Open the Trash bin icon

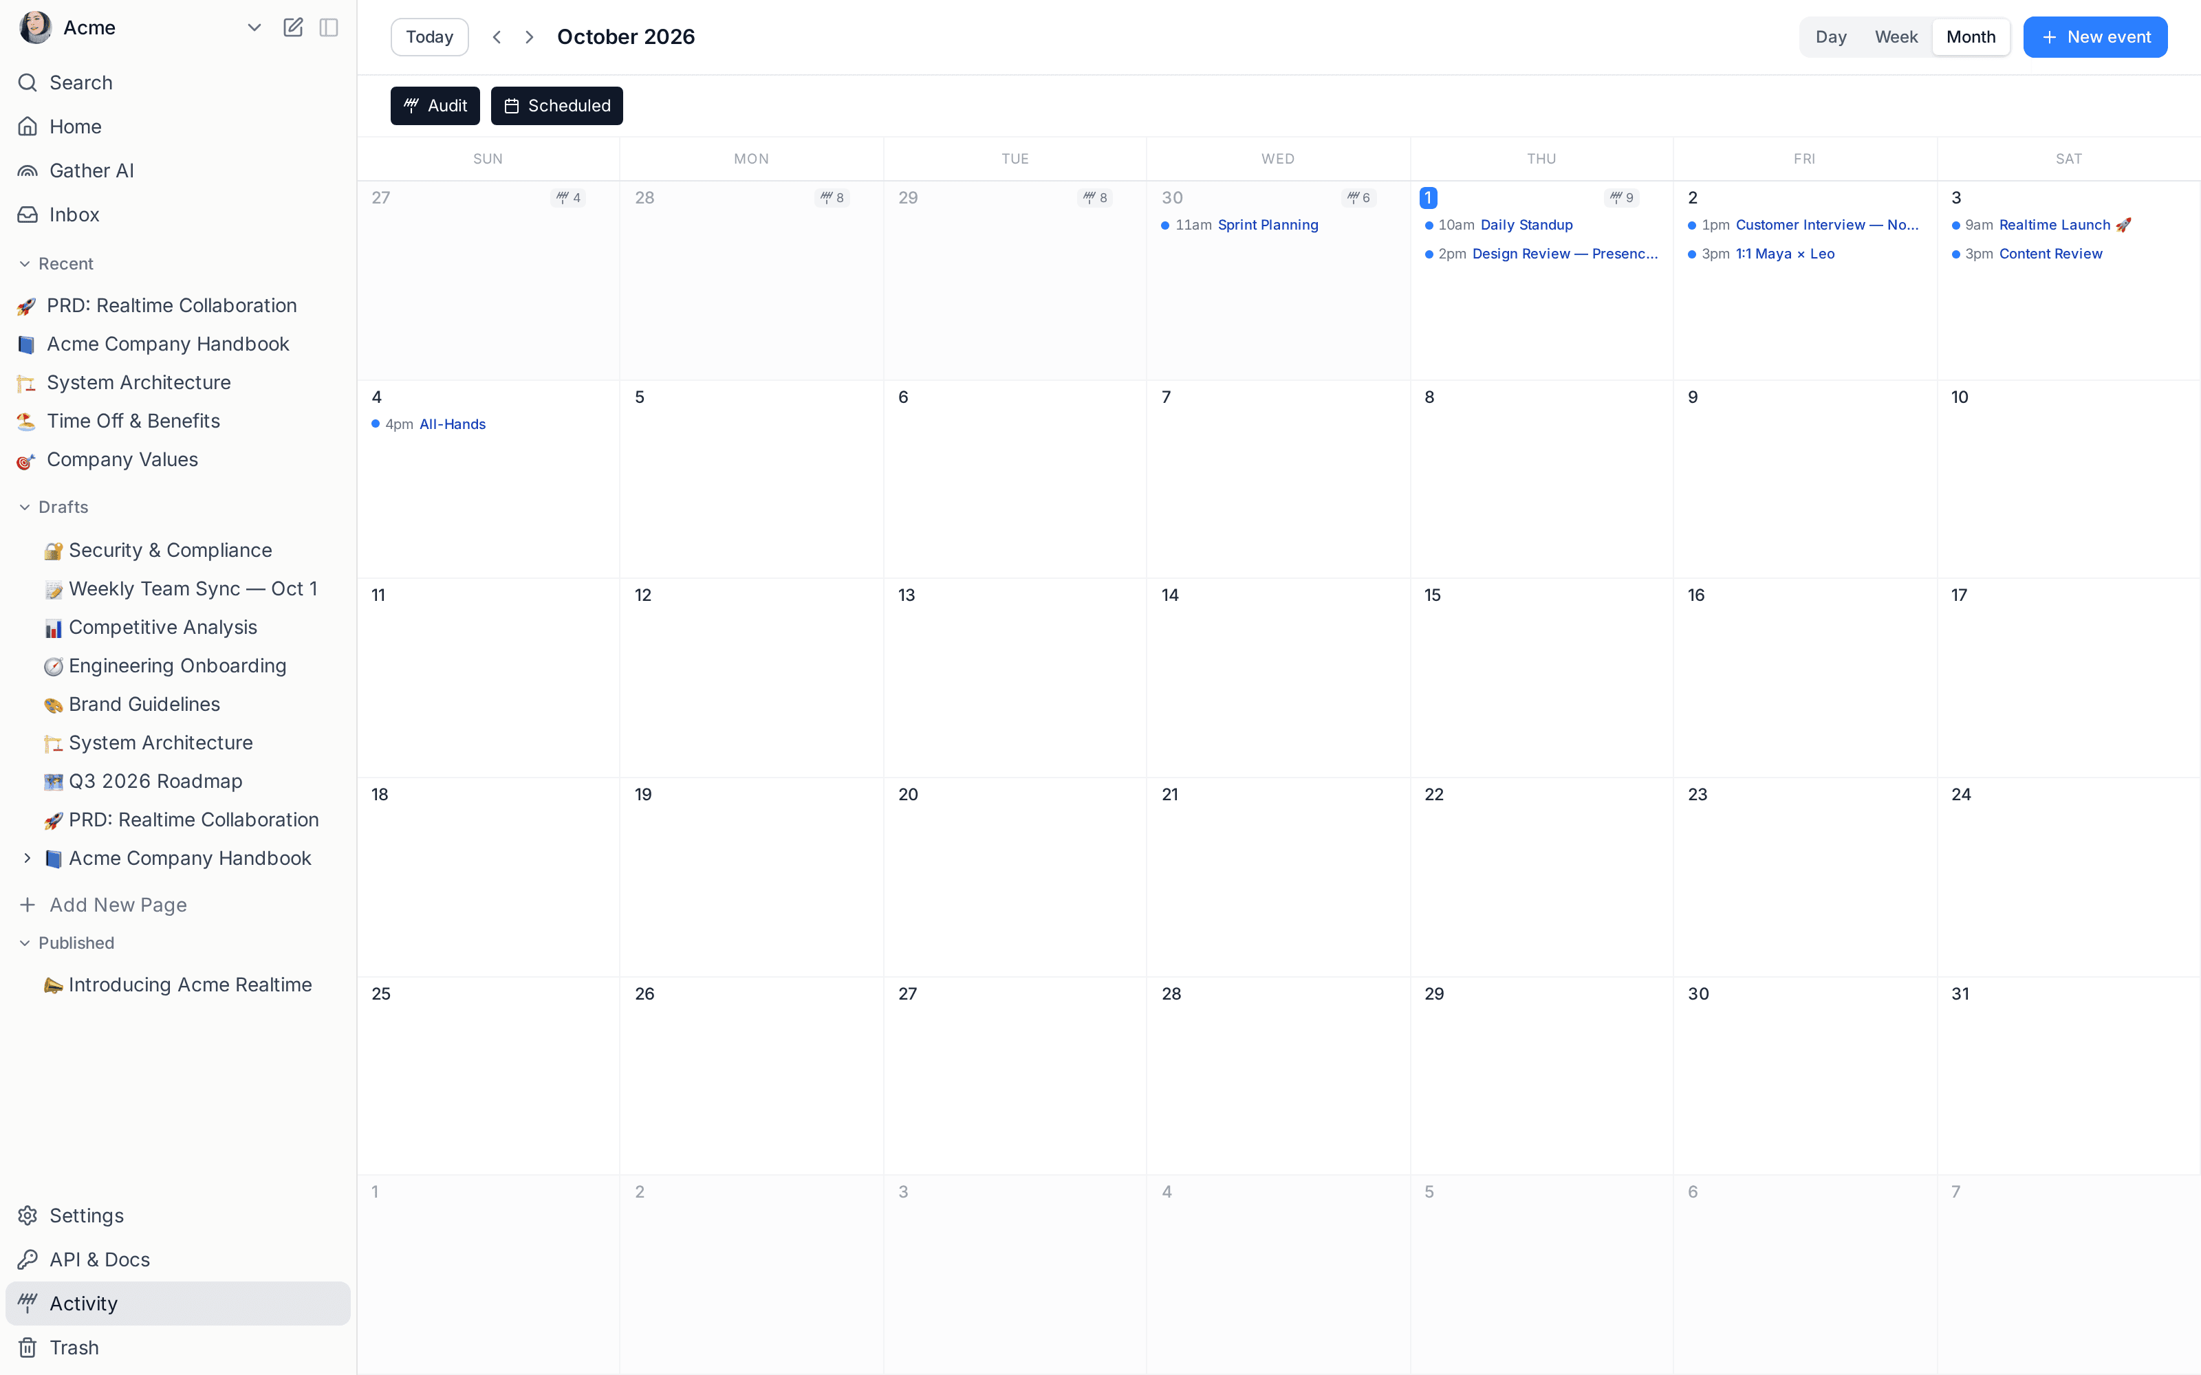[x=28, y=1347]
